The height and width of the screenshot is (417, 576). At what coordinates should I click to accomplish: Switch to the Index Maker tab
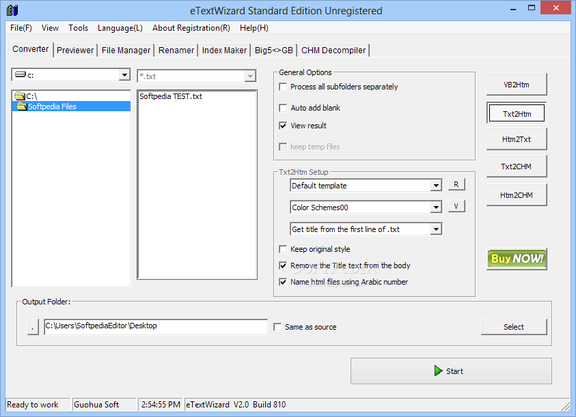pos(224,51)
